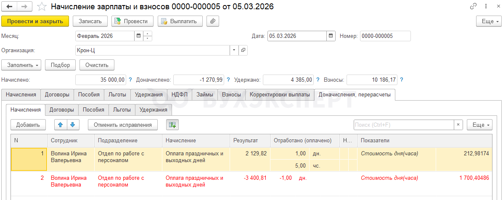This screenshot has height=200, width=503.
Task: Open the Организация record form icon
Action: coord(243,51)
